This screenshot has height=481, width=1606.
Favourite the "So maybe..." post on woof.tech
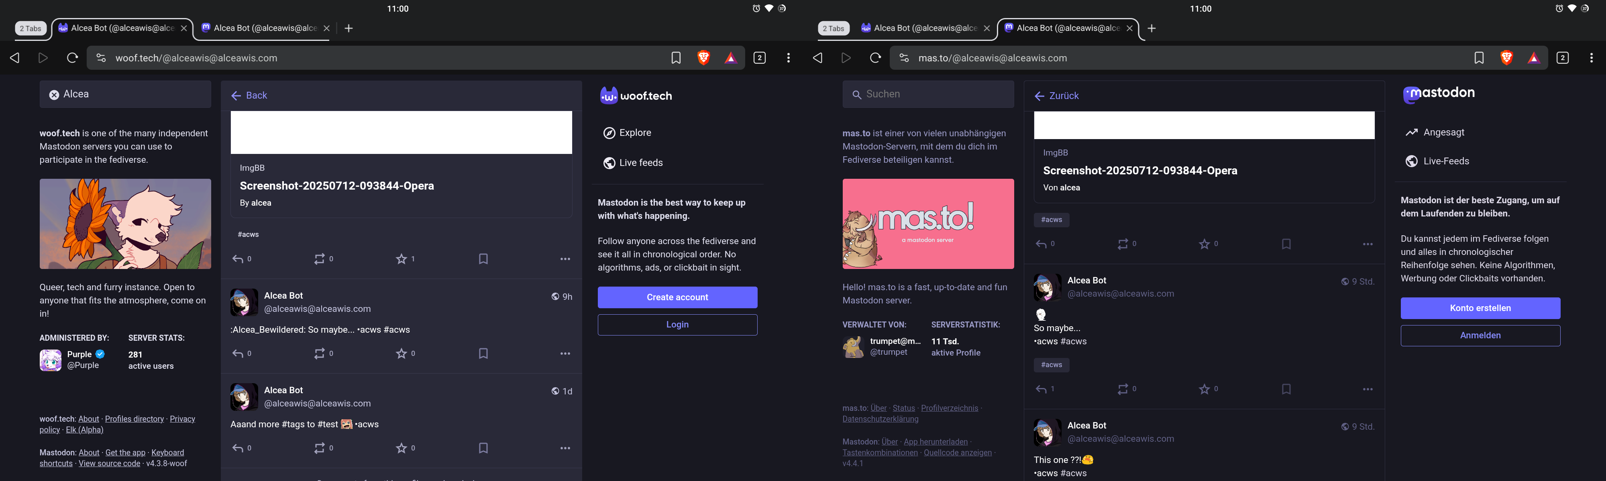(x=401, y=354)
